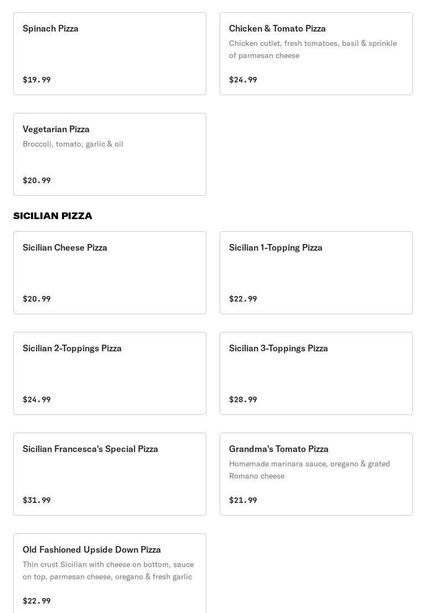Viewport: 426px width, 613px height.
Task: Select Chicken & Tomato Pizza card
Action: click(x=316, y=54)
